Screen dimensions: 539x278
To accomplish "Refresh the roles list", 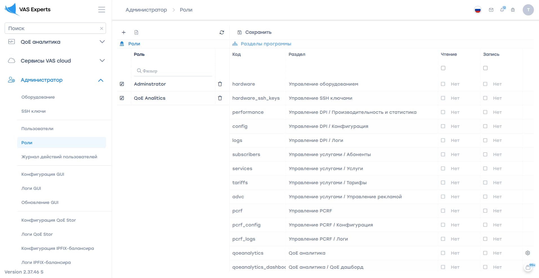I will point(222,32).
